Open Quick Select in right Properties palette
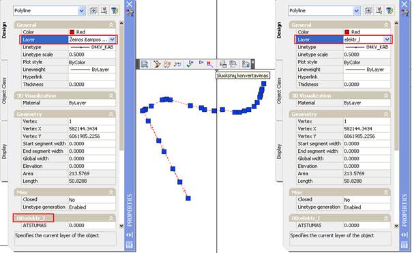Image resolution: width=412 pixels, height=253 pixels. click(390, 10)
